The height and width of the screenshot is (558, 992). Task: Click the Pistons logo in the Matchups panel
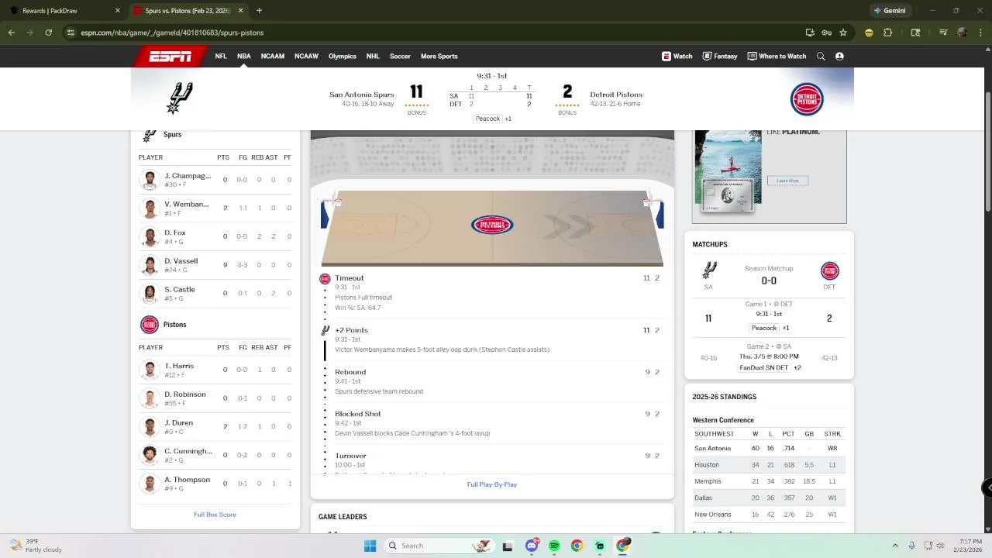(x=829, y=270)
